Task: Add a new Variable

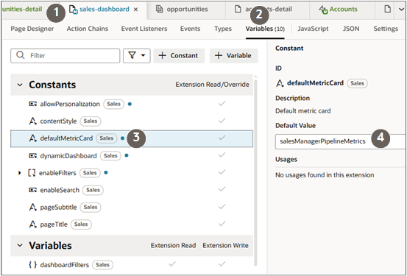Action: click(x=234, y=55)
